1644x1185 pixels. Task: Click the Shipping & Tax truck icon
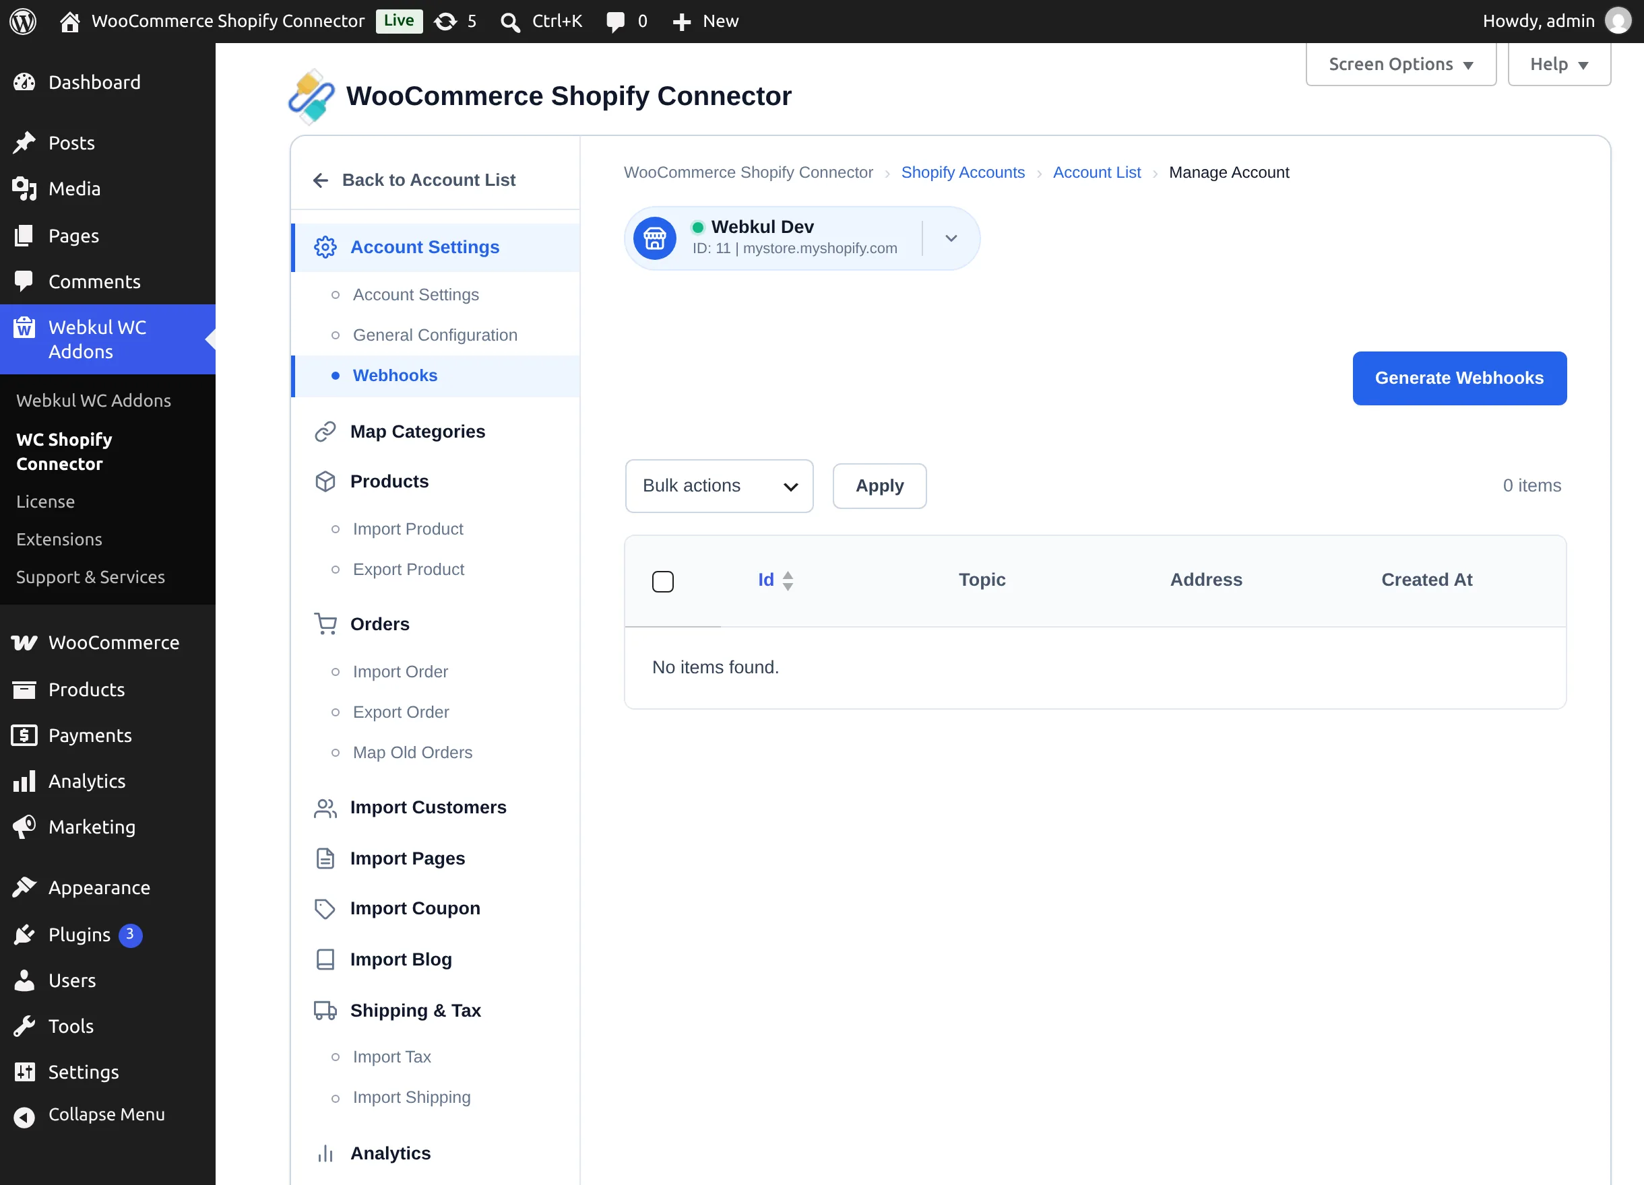click(325, 1011)
